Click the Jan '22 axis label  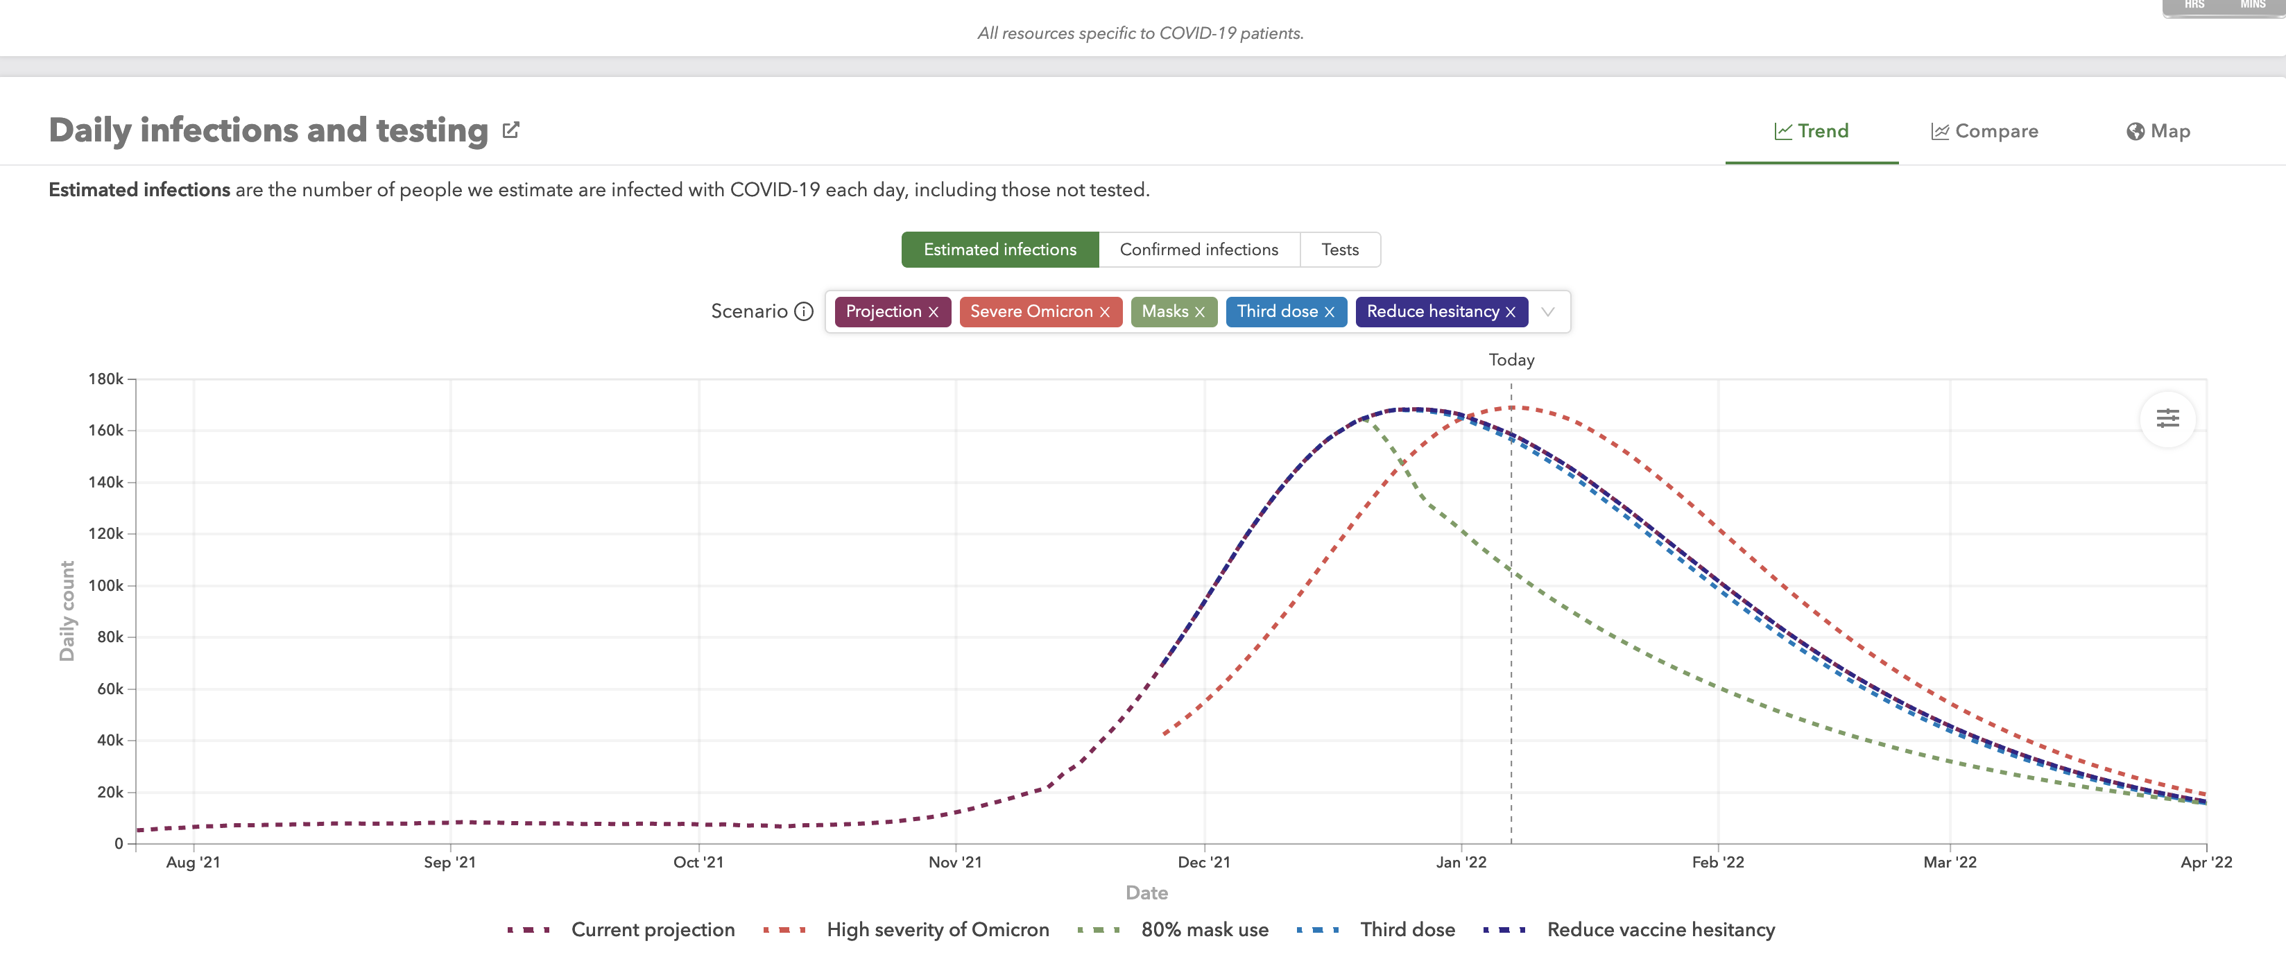(1461, 862)
